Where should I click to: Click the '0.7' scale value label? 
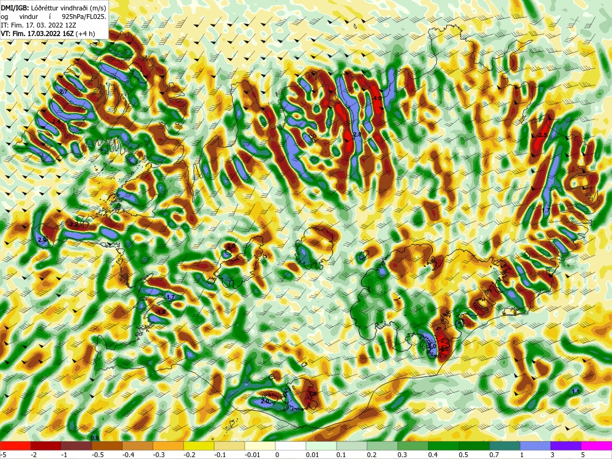tap(494, 455)
